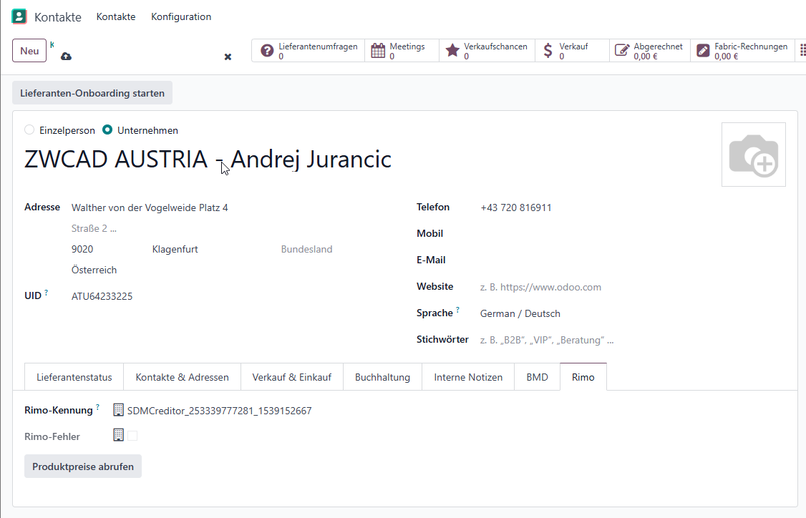Screen dimensions: 806x518
Task: Switch to the Verkauf & Einkauf tab
Action: point(291,377)
